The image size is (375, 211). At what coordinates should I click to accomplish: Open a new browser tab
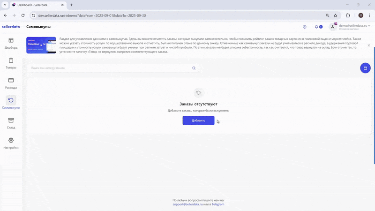pos(71,5)
